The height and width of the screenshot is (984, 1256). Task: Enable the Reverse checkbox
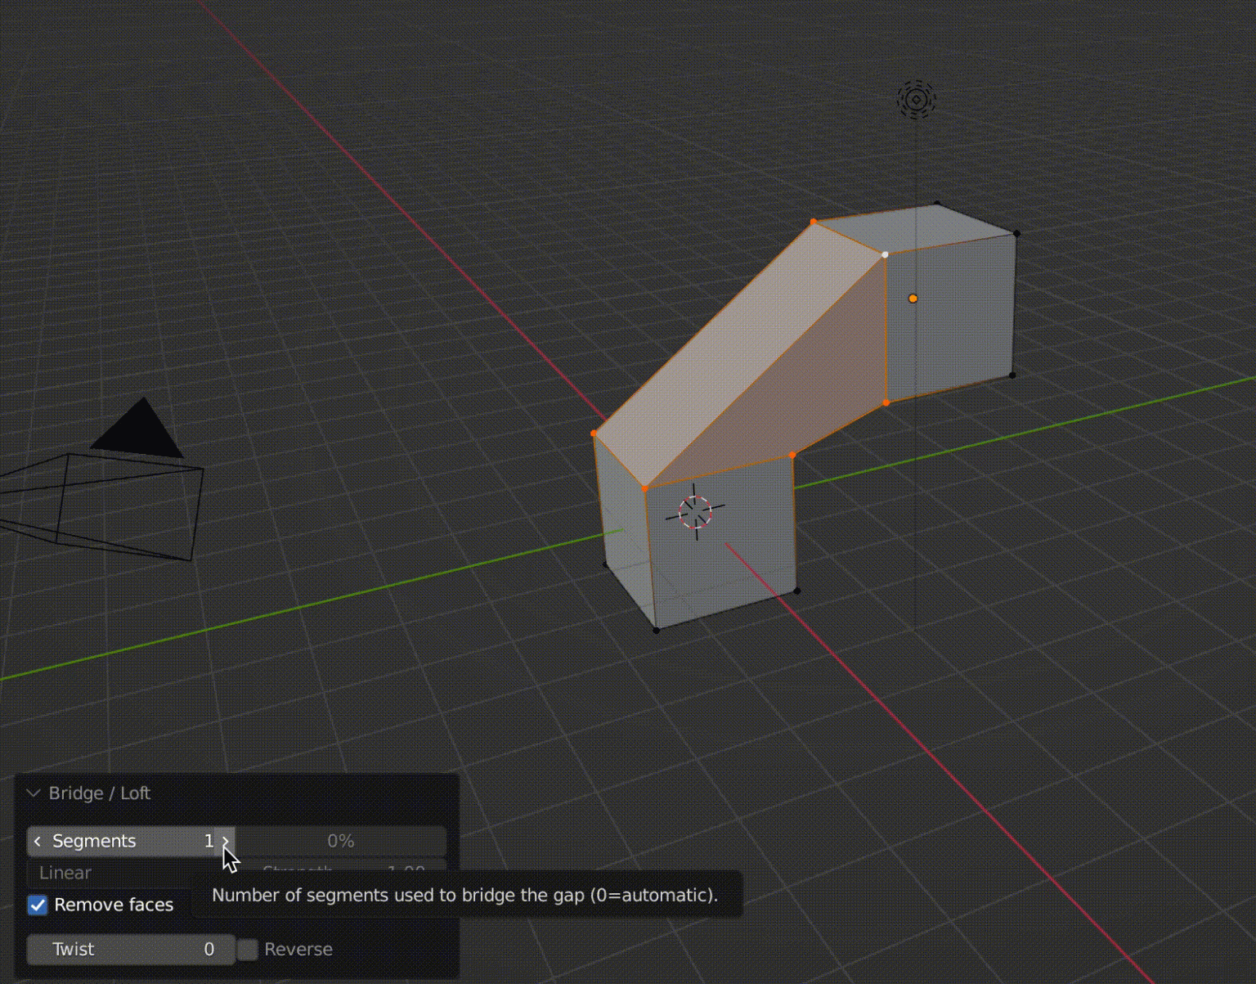[248, 949]
